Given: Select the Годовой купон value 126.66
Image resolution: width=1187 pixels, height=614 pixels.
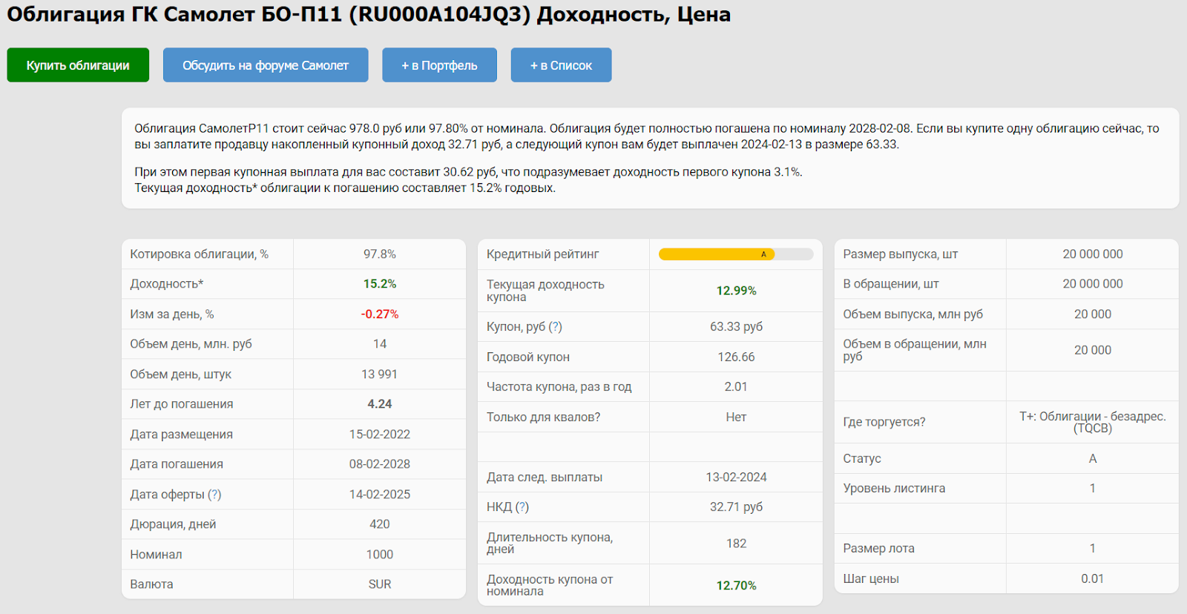Looking at the screenshot, I should 737,357.
